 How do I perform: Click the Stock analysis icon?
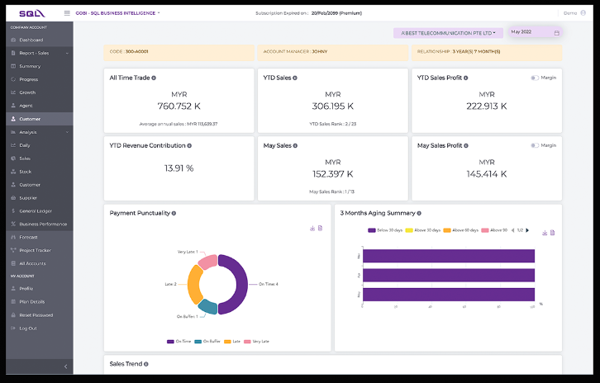(x=13, y=172)
